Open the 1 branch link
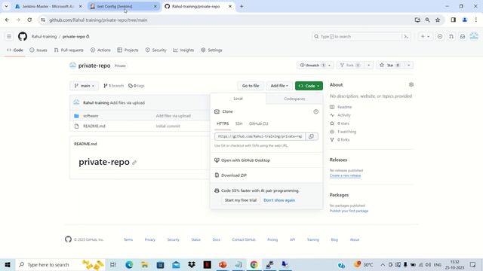This screenshot has height=271, width=483. (114, 86)
